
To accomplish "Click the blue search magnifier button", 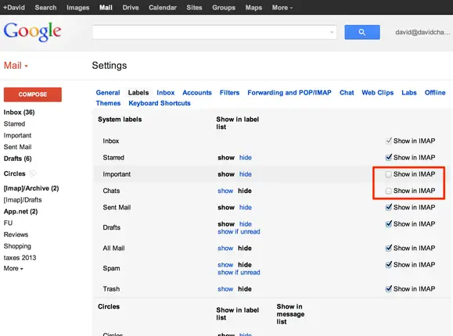I will coord(362,32).
